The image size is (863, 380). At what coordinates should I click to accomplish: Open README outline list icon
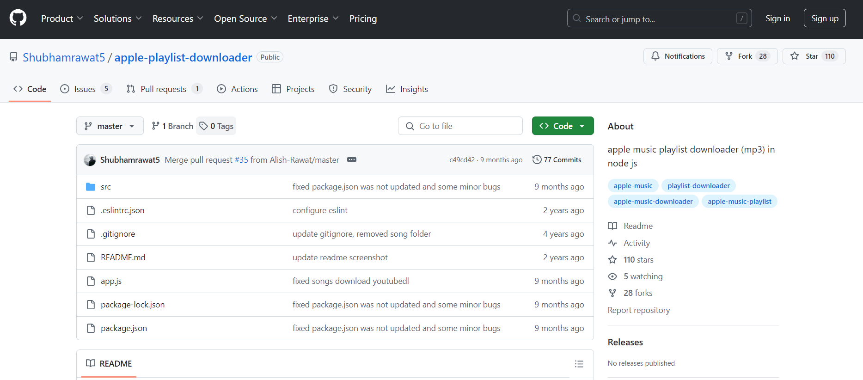point(579,364)
